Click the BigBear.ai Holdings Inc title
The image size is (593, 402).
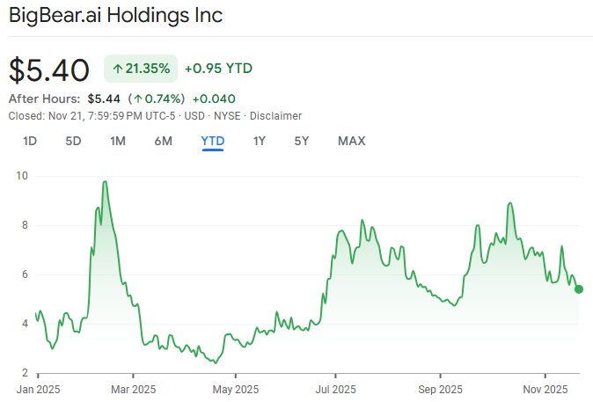(115, 16)
